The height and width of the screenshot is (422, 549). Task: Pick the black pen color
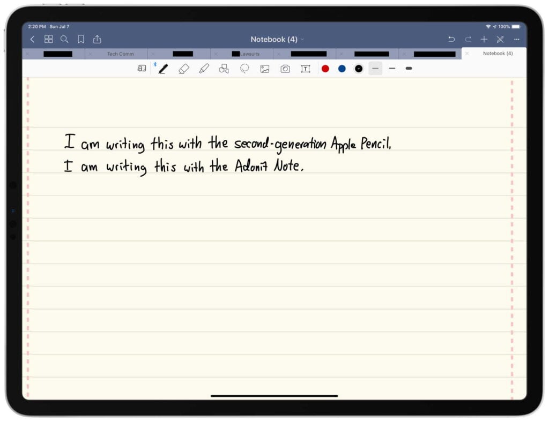(359, 69)
